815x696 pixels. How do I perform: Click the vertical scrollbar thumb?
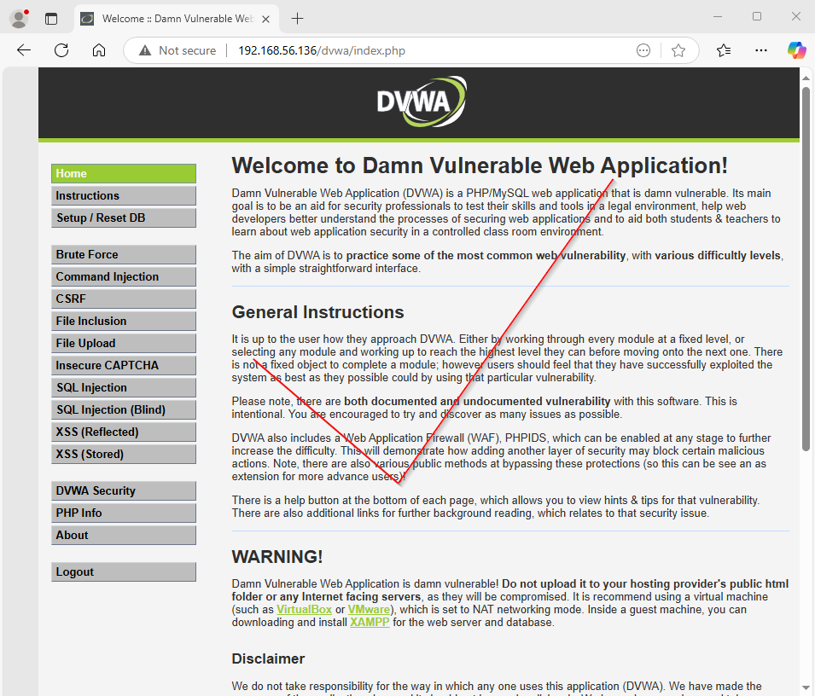806,269
